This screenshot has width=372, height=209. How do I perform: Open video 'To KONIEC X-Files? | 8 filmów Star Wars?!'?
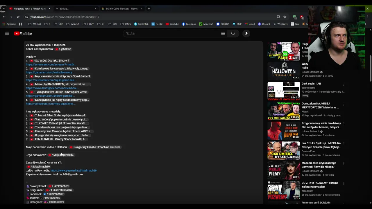tap(59, 123)
